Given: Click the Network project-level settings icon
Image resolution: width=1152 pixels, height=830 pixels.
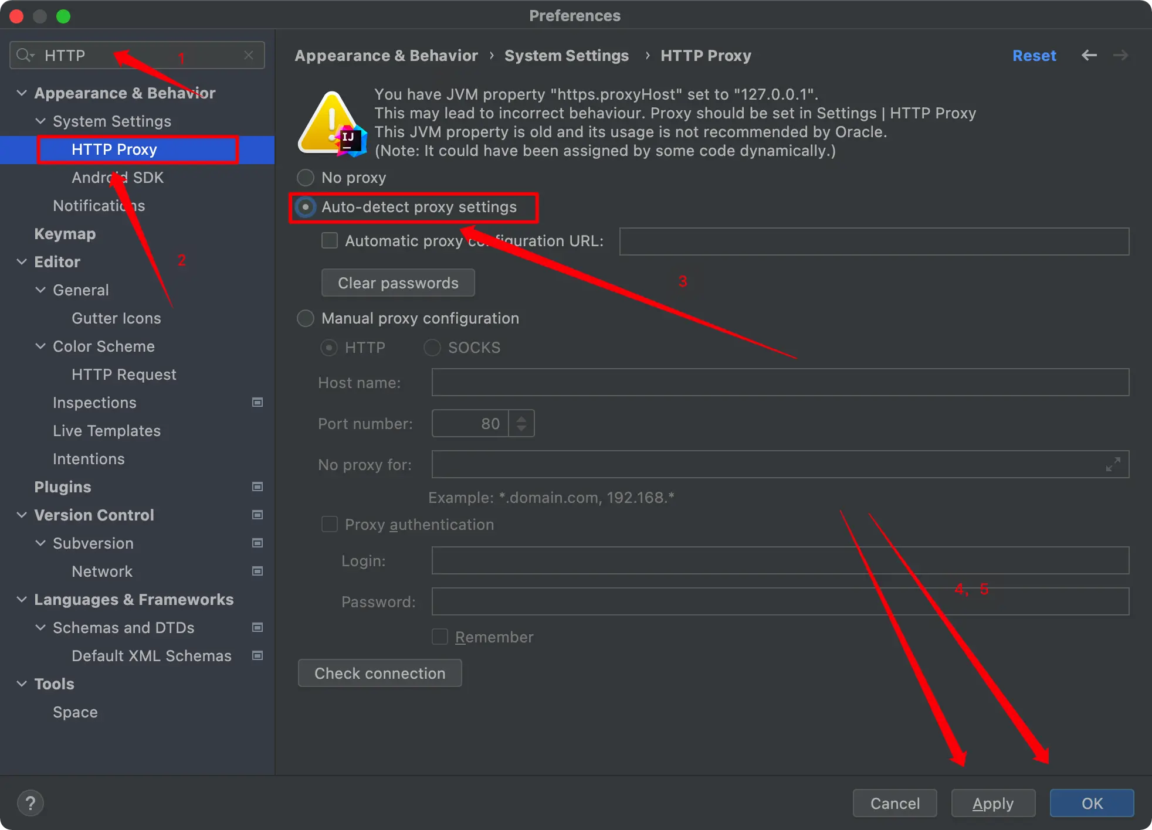Looking at the screenshot, I should [x=257, y=572].
